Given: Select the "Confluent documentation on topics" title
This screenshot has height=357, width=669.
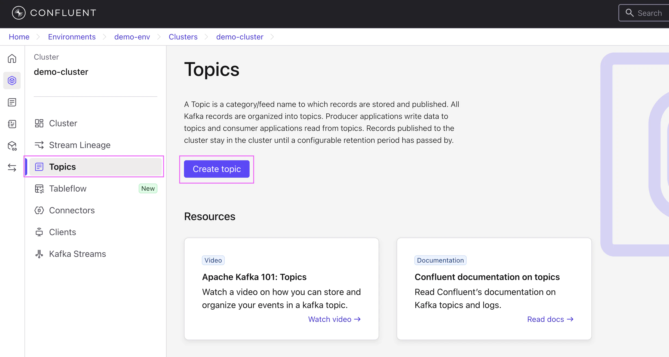Looking at the screenshot, I should [487, 277].
